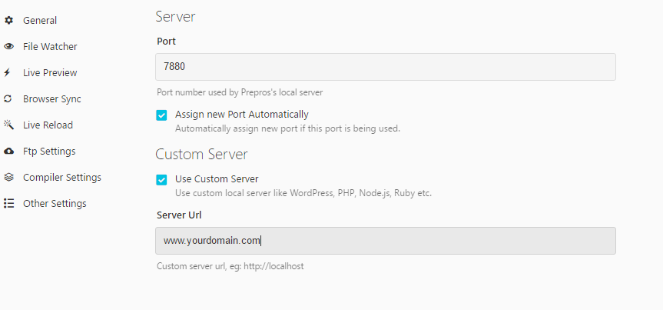This screenshot has height=310, width=663.
Task: Uncheck Assign new Port Automatically checkbox
Action: coord(161,115)
